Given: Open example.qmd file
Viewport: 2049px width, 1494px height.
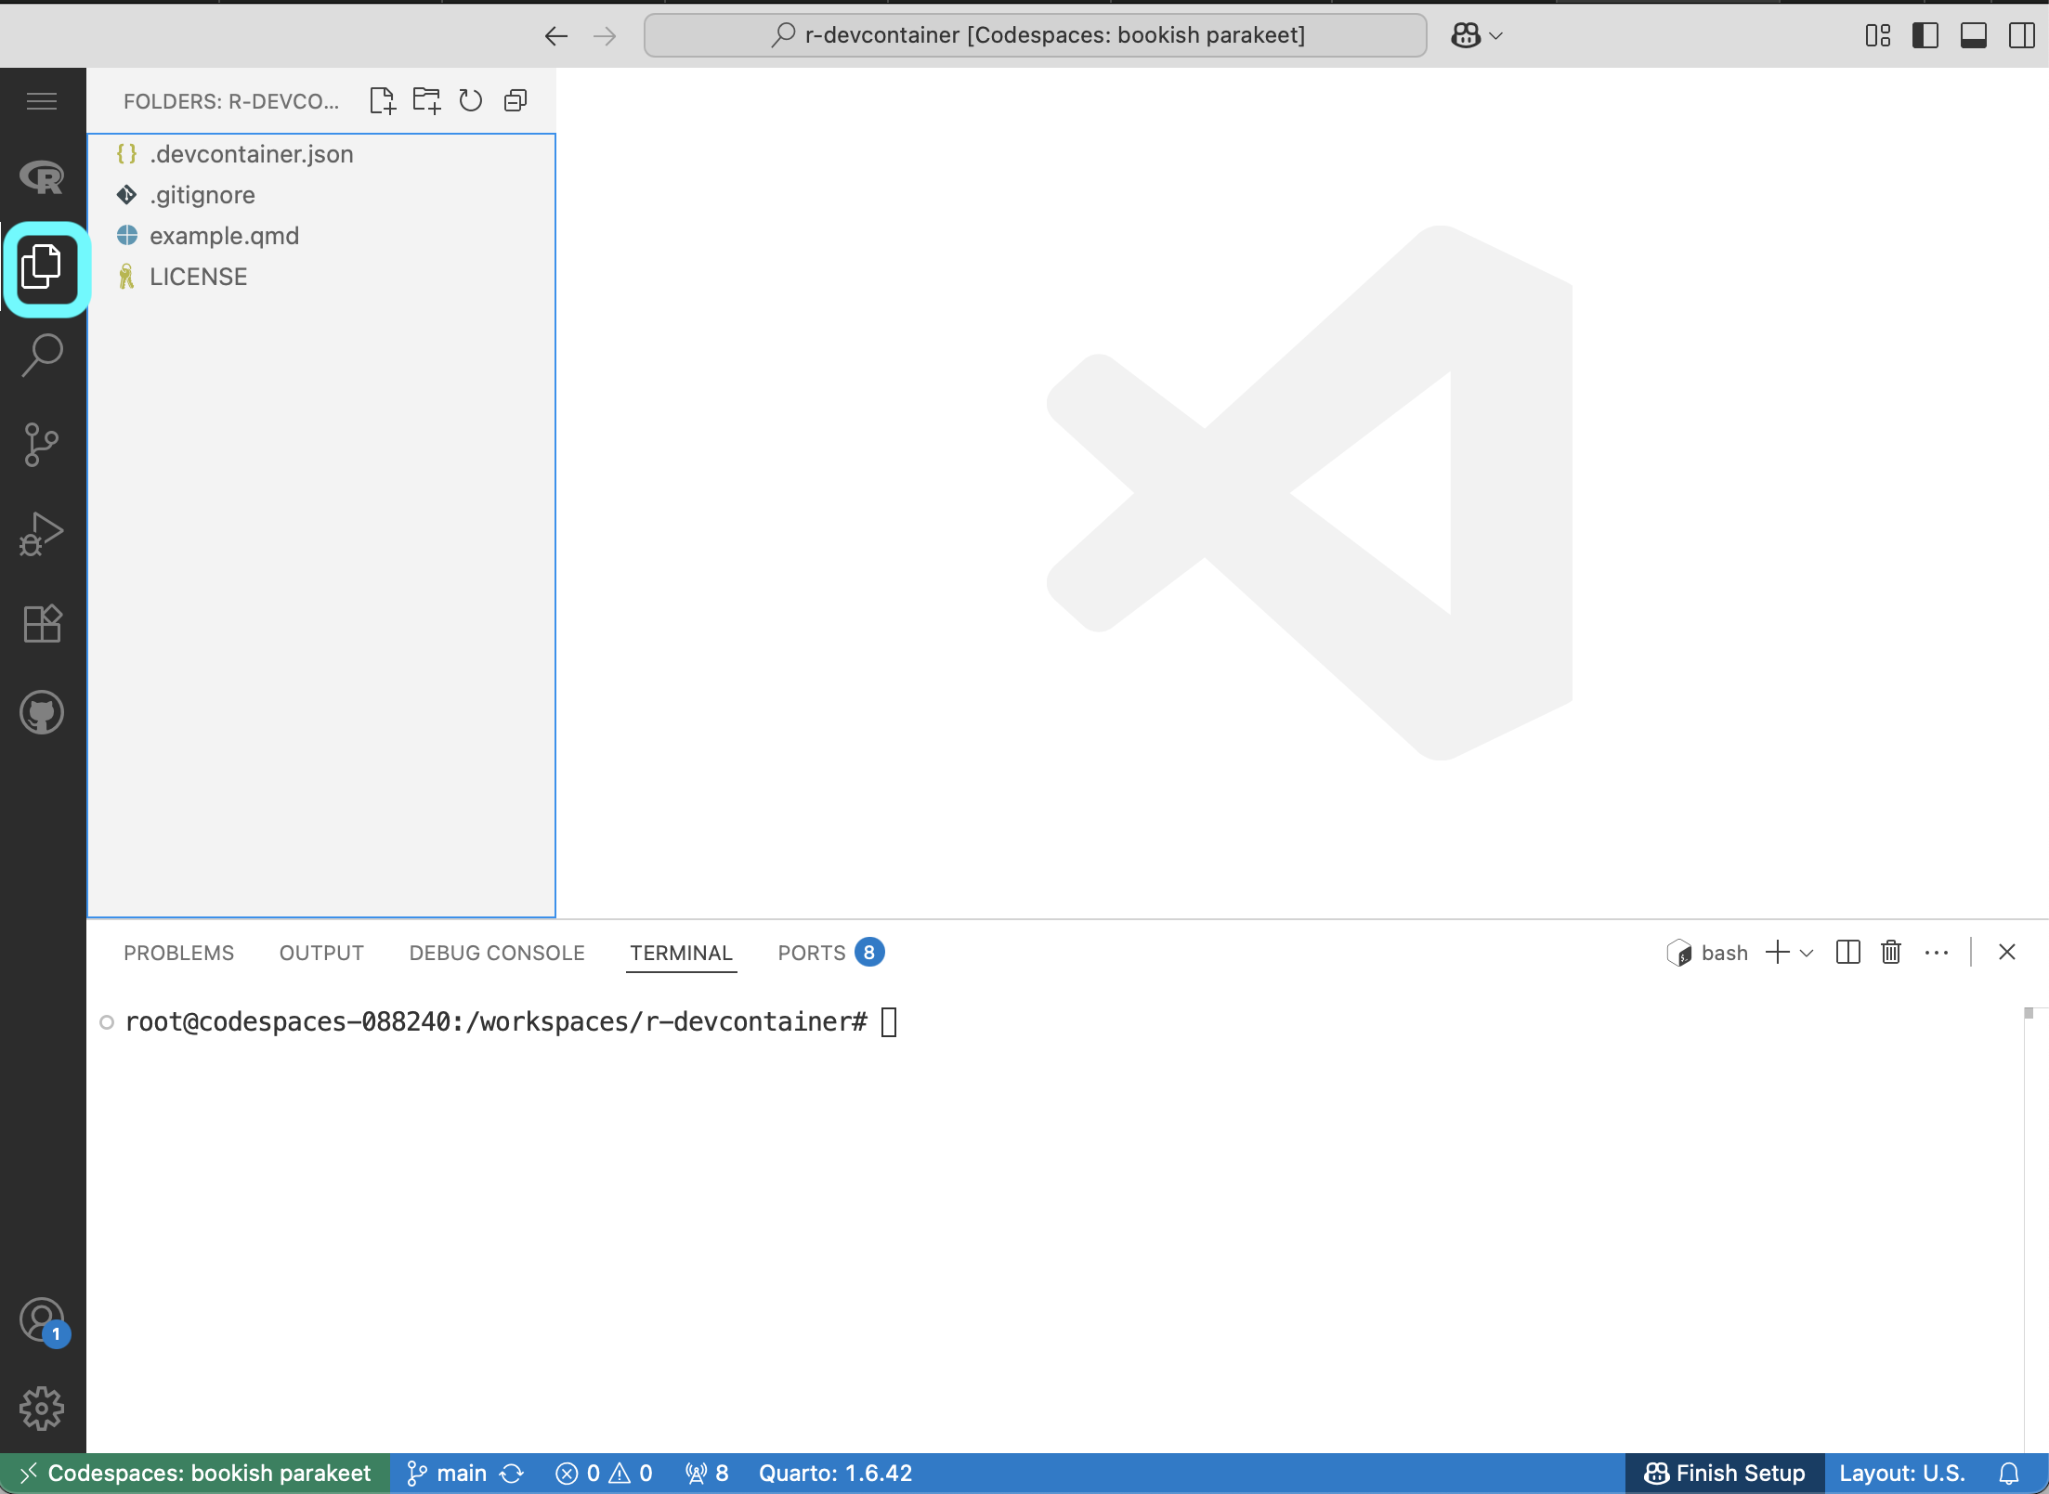Looking at the screenshot, I should pos(321,236).
